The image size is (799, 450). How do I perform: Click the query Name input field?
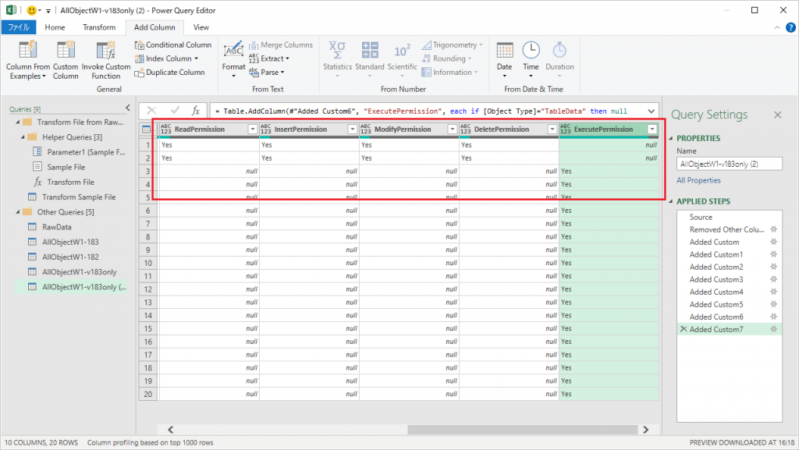point(729,165)
